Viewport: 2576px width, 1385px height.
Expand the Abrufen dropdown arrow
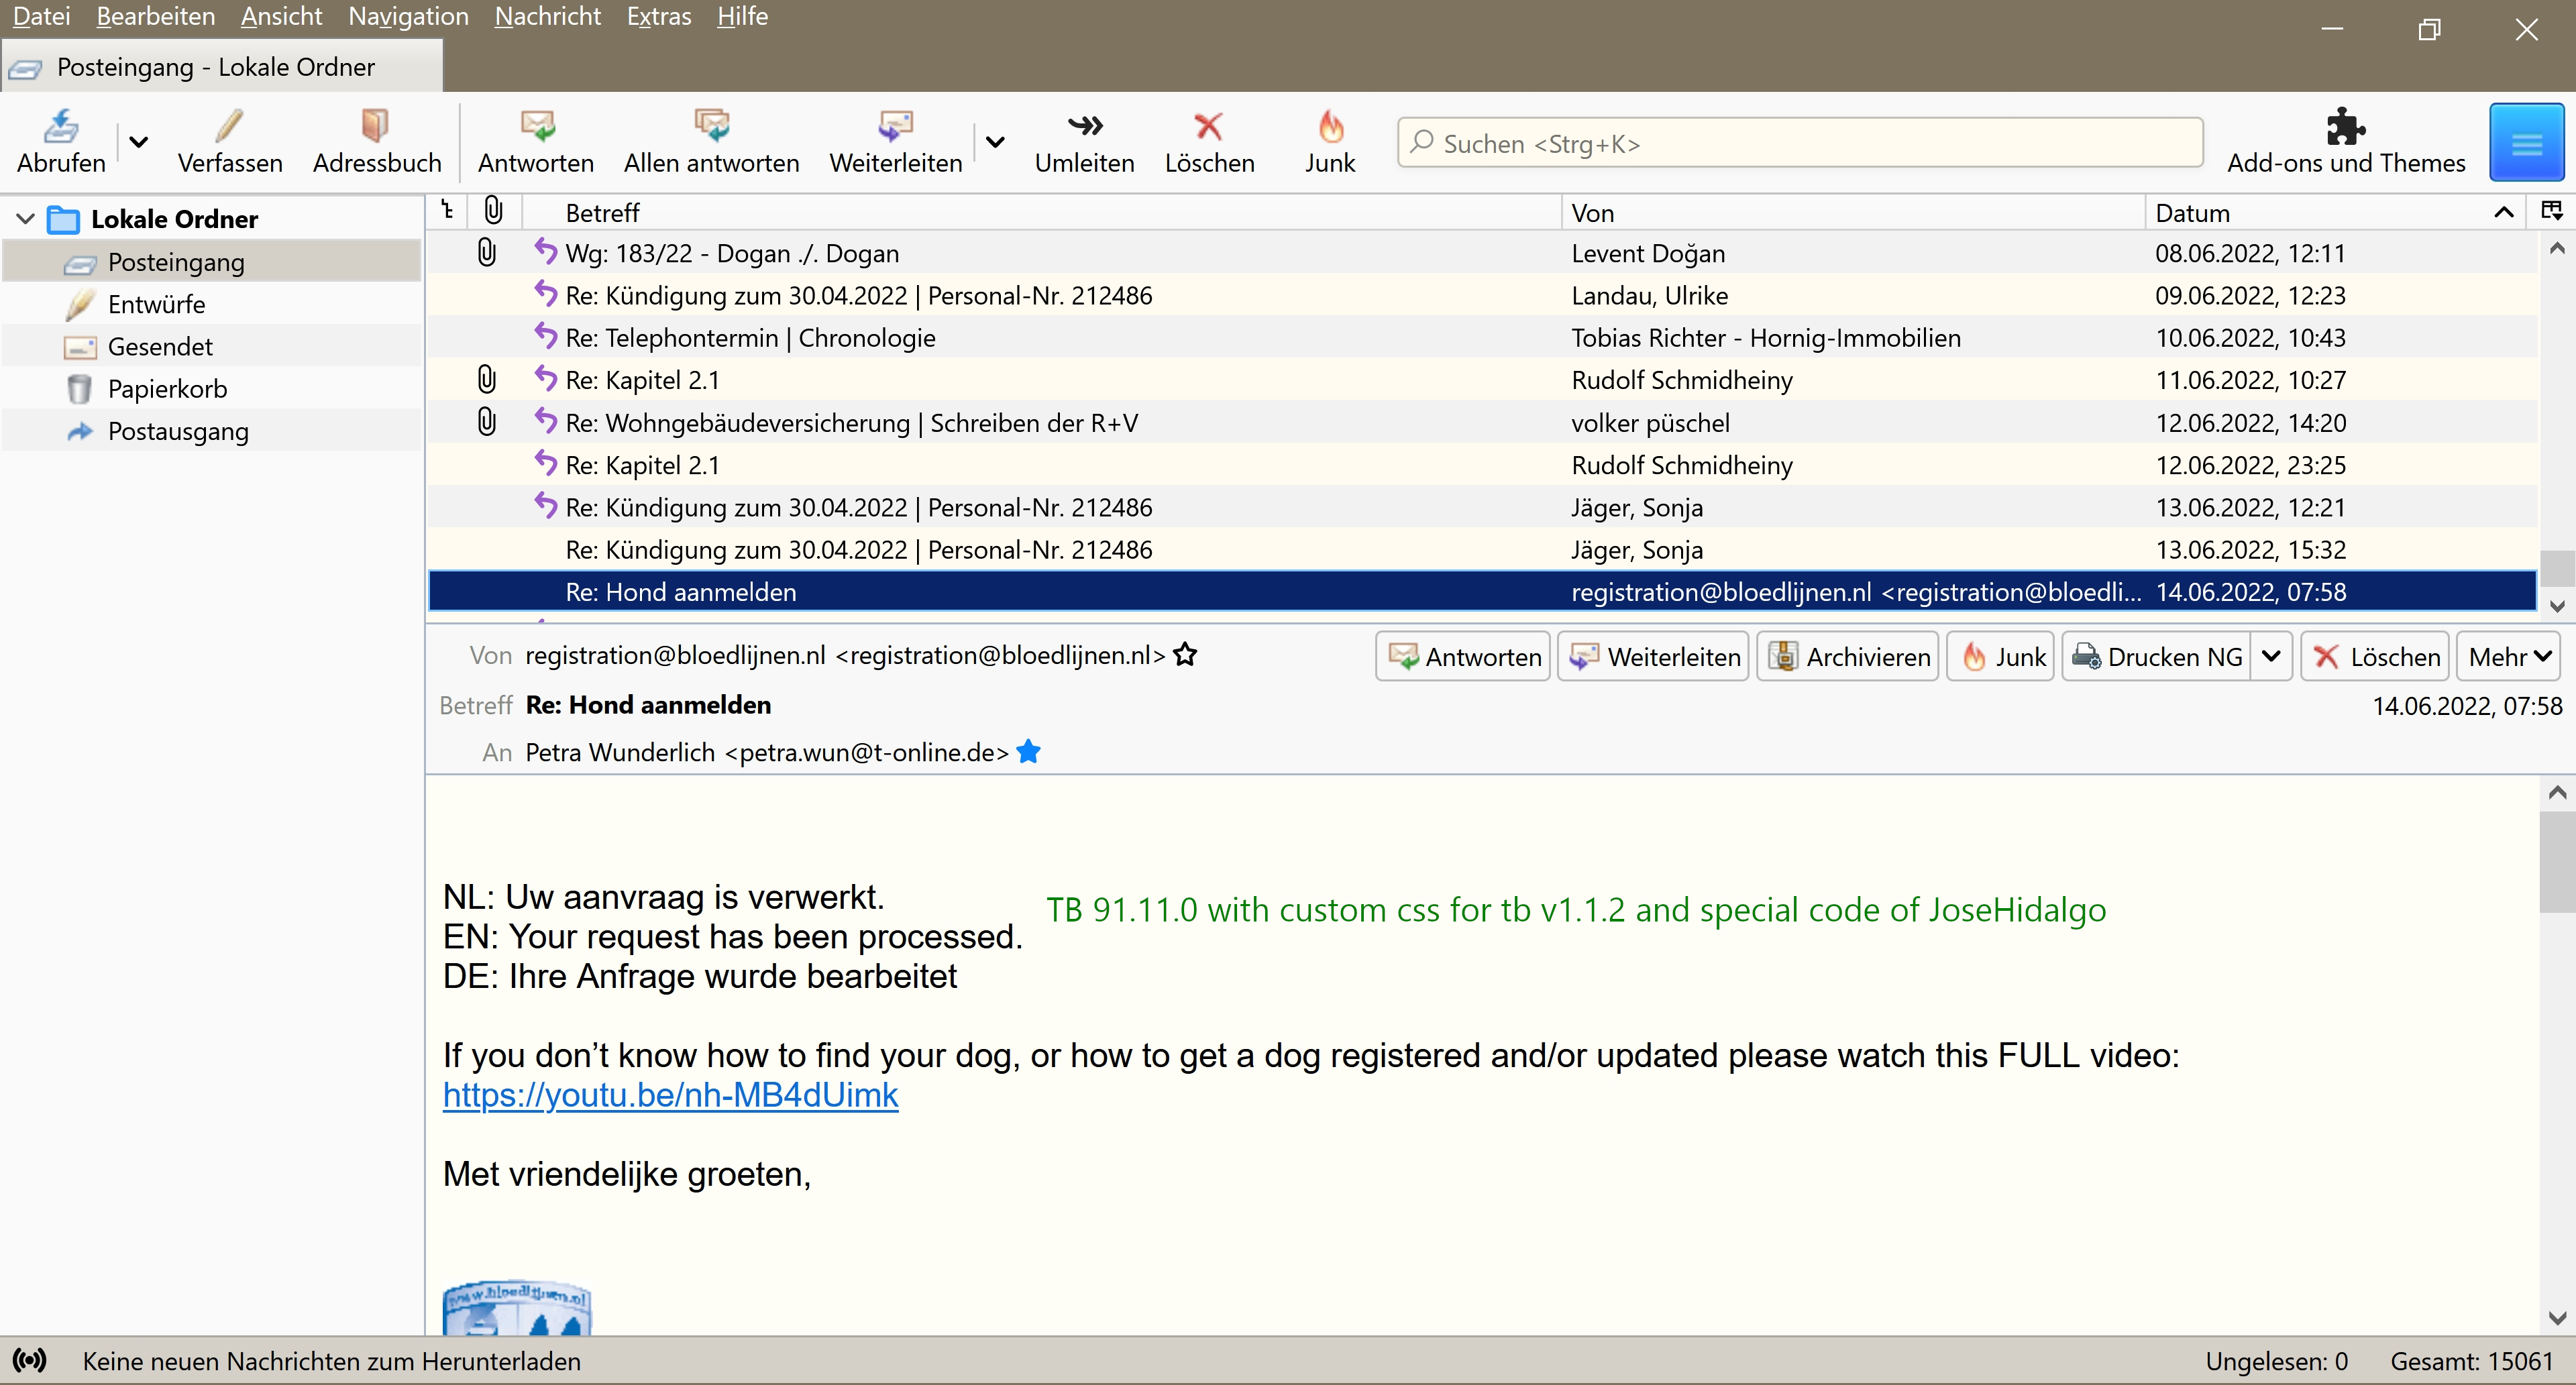[x=139, y=142]
